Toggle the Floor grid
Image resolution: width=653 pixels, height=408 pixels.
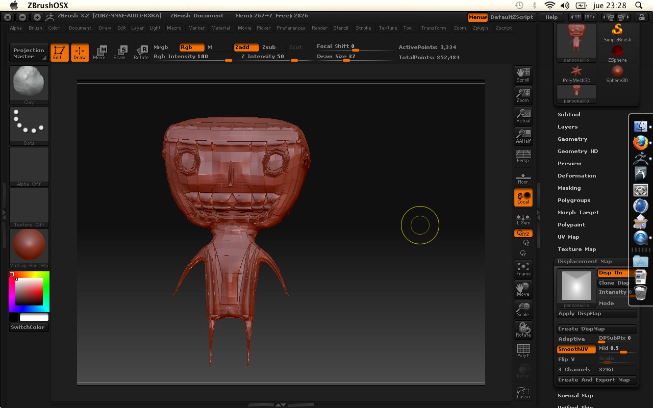[x=523, y=177]
